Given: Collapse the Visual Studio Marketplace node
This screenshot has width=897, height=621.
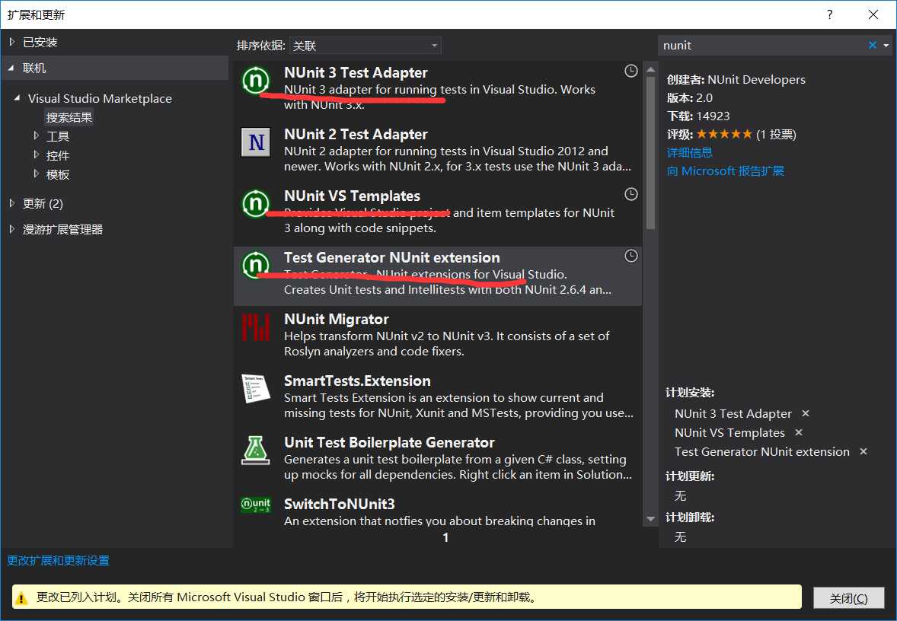Looking at the screenshot, I should (x=18, y=98).
